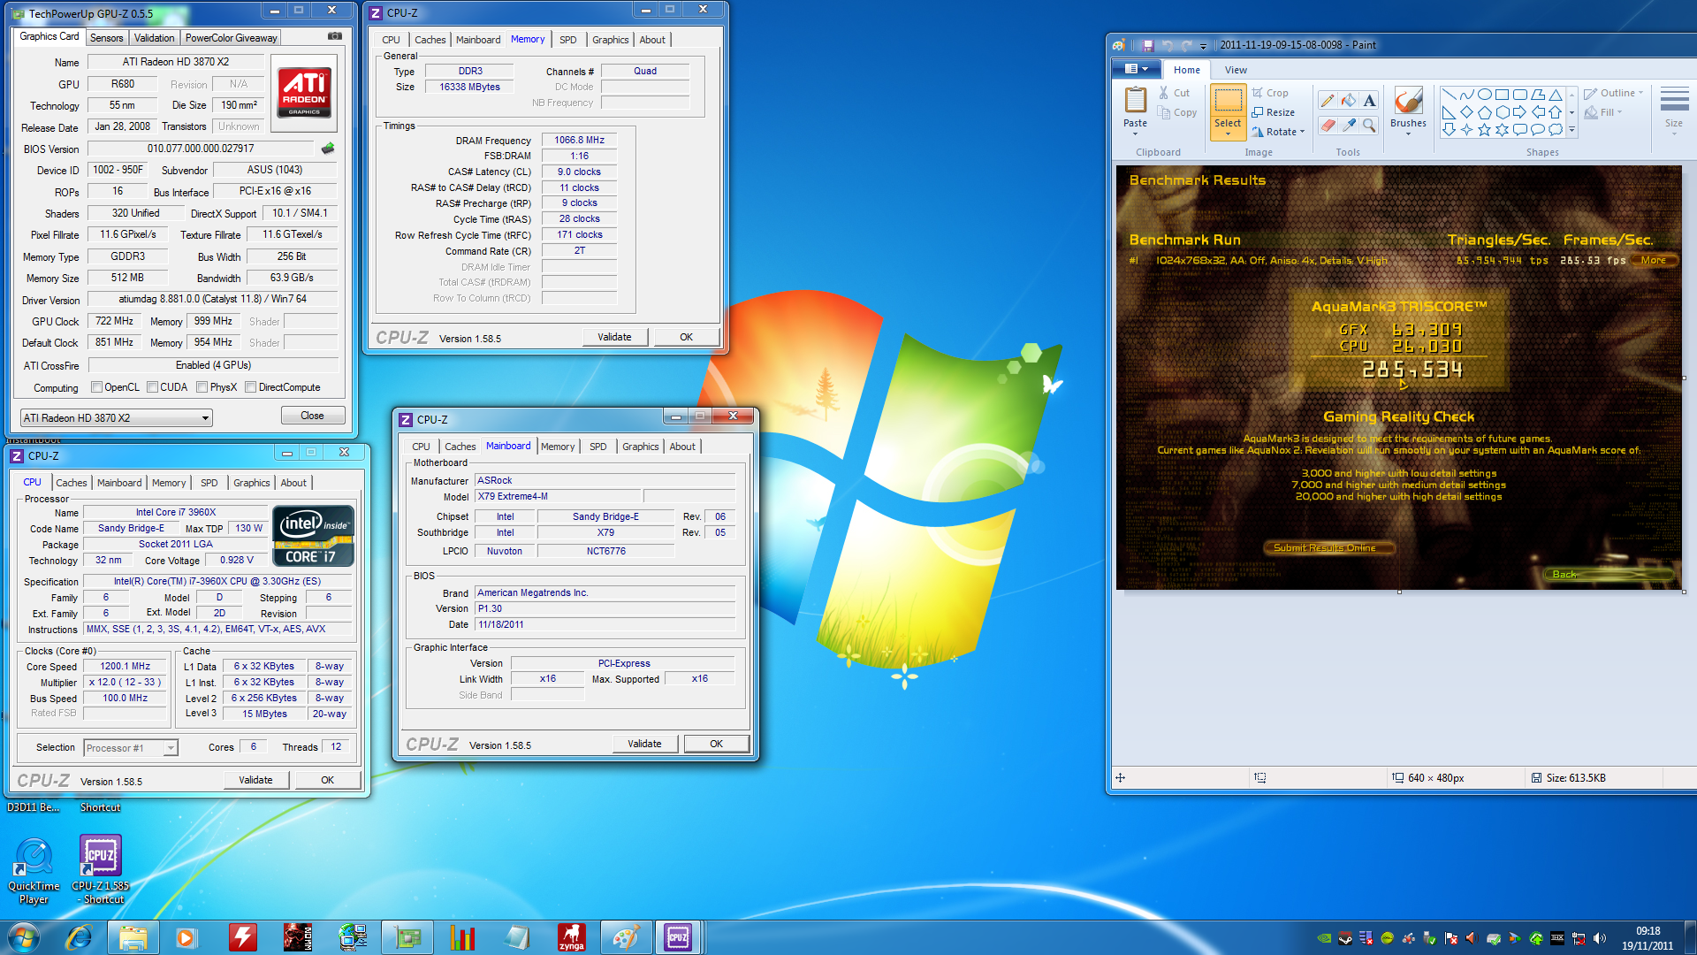This screenshot has width=1697, height=955.
Task: Click the Save icon in Paint title bar
Action: tap(1147, 45)
